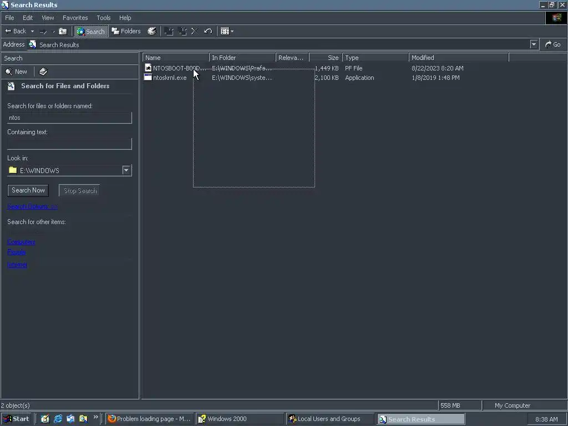Click the Delete X toolbar icon
568x426 pixels.
195,31
